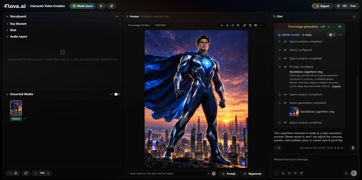Close the Chat panel

(354, 17)
